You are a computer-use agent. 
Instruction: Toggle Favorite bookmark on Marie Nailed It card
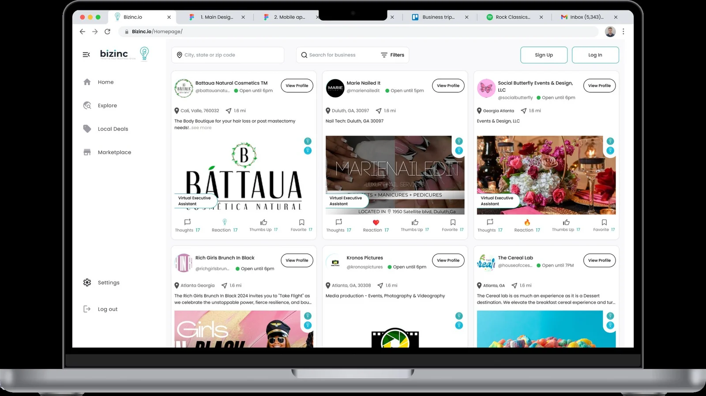453,222
